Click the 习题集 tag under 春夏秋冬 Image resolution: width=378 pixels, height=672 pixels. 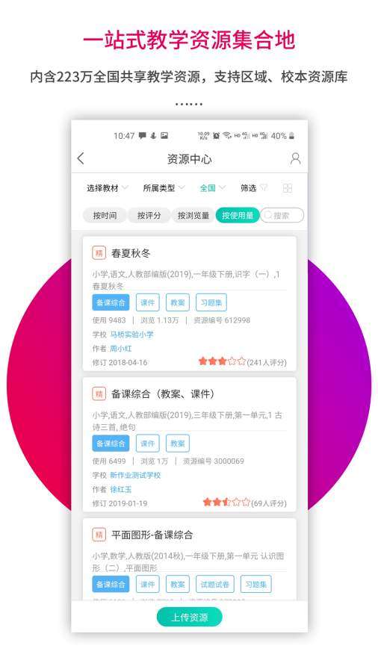click(x=211, y=302)
